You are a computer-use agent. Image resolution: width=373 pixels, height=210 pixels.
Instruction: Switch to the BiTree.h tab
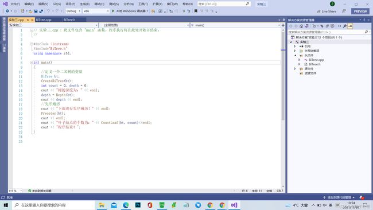(69, 20)
